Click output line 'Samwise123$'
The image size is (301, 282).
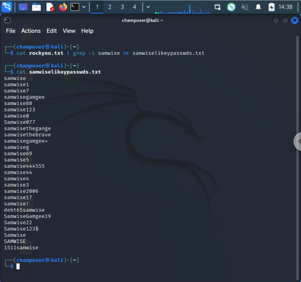click(x=21, y=229)
